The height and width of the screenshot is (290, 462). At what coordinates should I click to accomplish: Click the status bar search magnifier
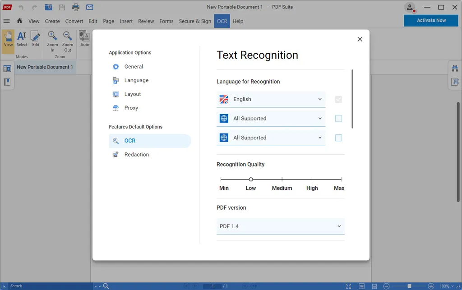pyautogui.click(x=106, y=286)
